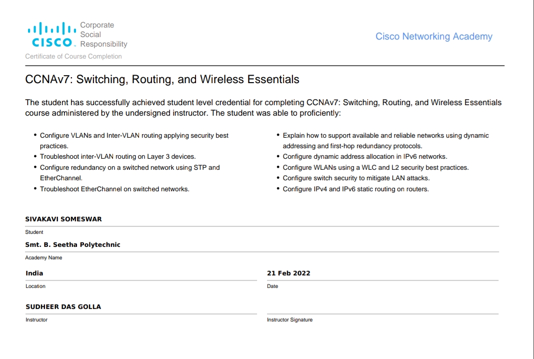Click the Configure WLANs using a WLC bullet
534x359 pixels.
pos(375,168)
